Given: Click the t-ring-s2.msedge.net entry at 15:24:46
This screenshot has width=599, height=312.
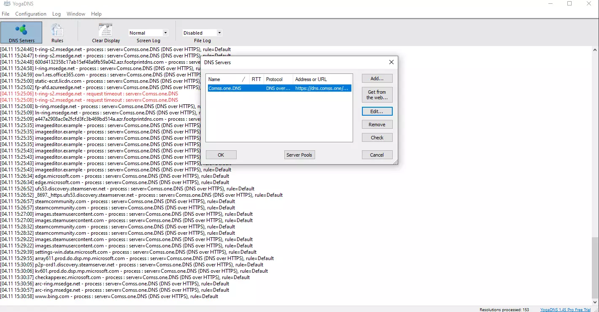Looking at the screenshot, I should [116, 49].
